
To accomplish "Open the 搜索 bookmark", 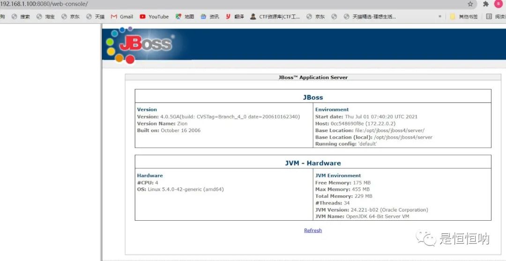I will coord(21,17).
